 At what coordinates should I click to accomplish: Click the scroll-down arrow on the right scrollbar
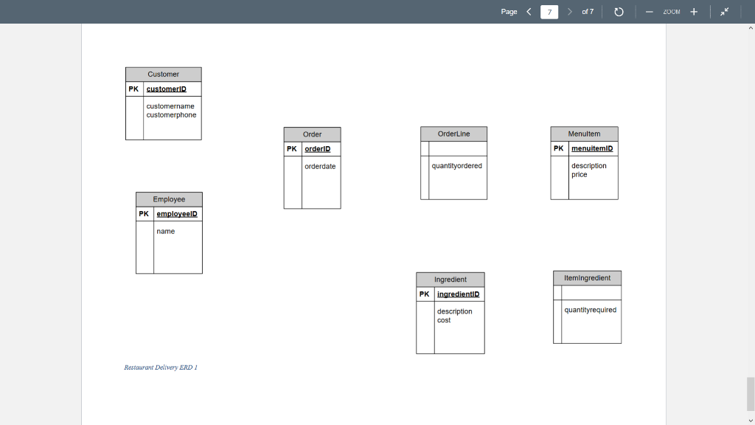750,420
